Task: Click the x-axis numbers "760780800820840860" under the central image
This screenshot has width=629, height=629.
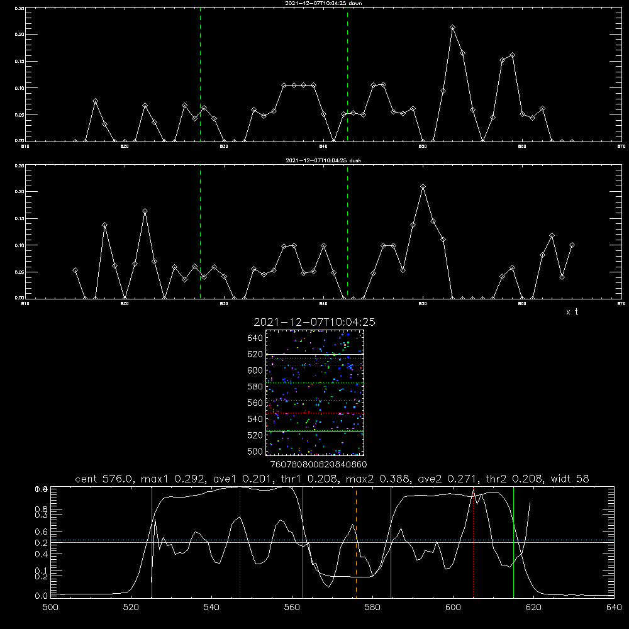Action: (x=318, y=465)
